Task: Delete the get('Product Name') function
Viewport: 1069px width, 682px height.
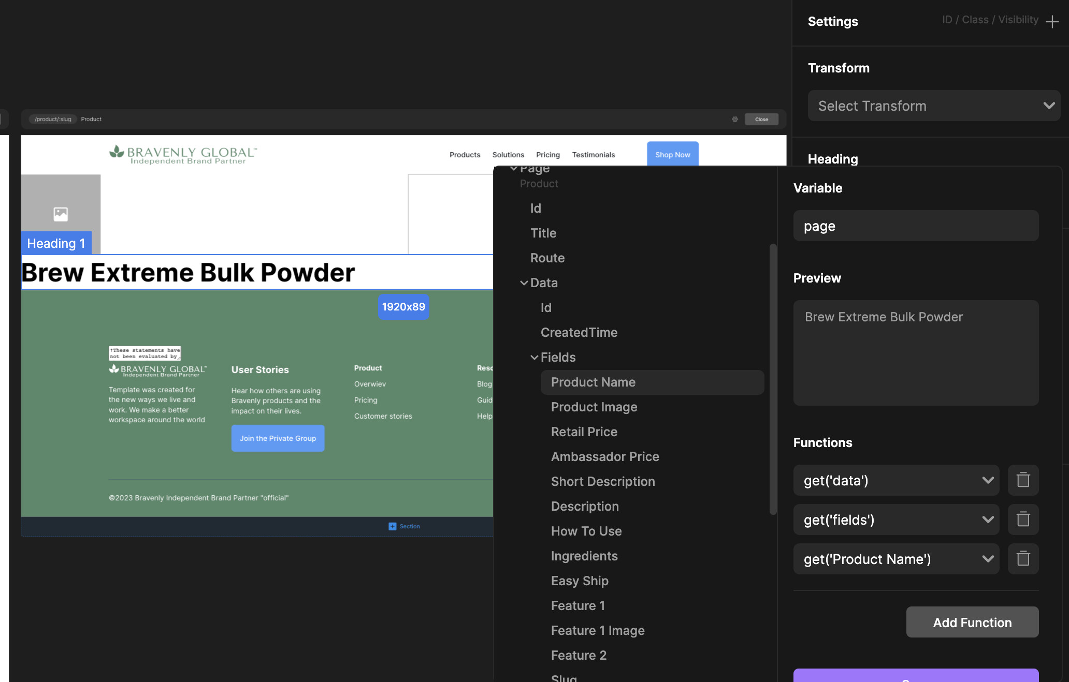Action: [1023, 559]
